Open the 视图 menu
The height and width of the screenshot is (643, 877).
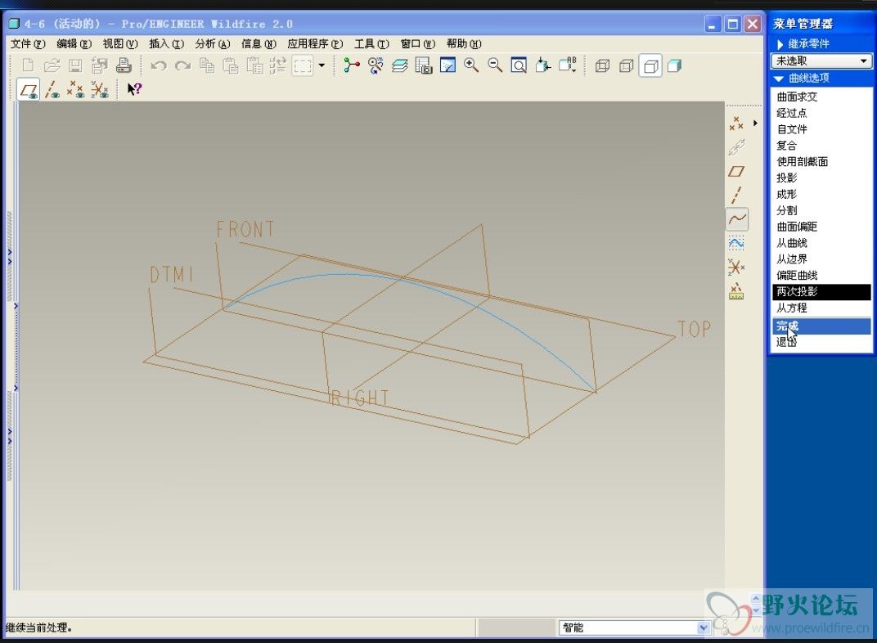[119, 43]
